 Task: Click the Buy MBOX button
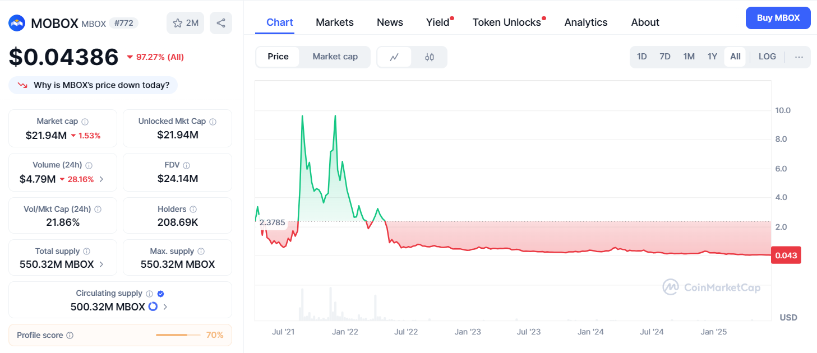coord(778,18)
